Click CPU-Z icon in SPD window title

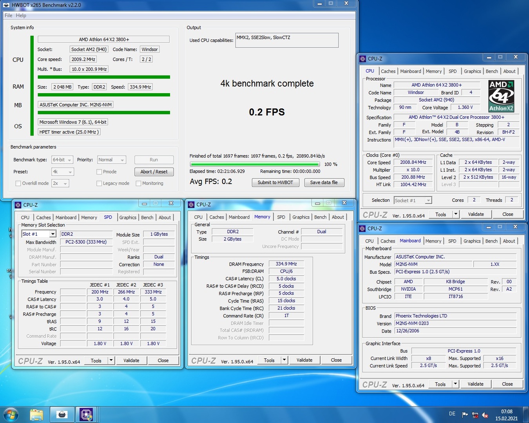18,205
